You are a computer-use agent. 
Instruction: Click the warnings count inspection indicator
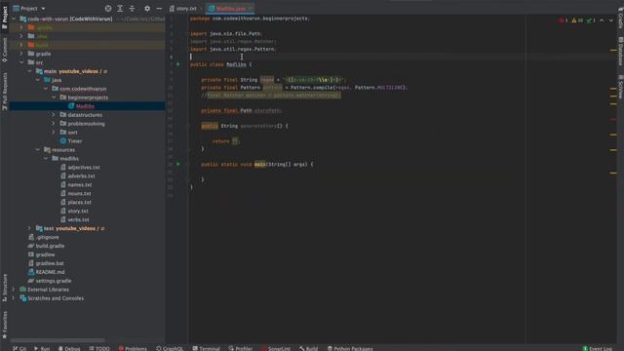(x=577, y=20)
